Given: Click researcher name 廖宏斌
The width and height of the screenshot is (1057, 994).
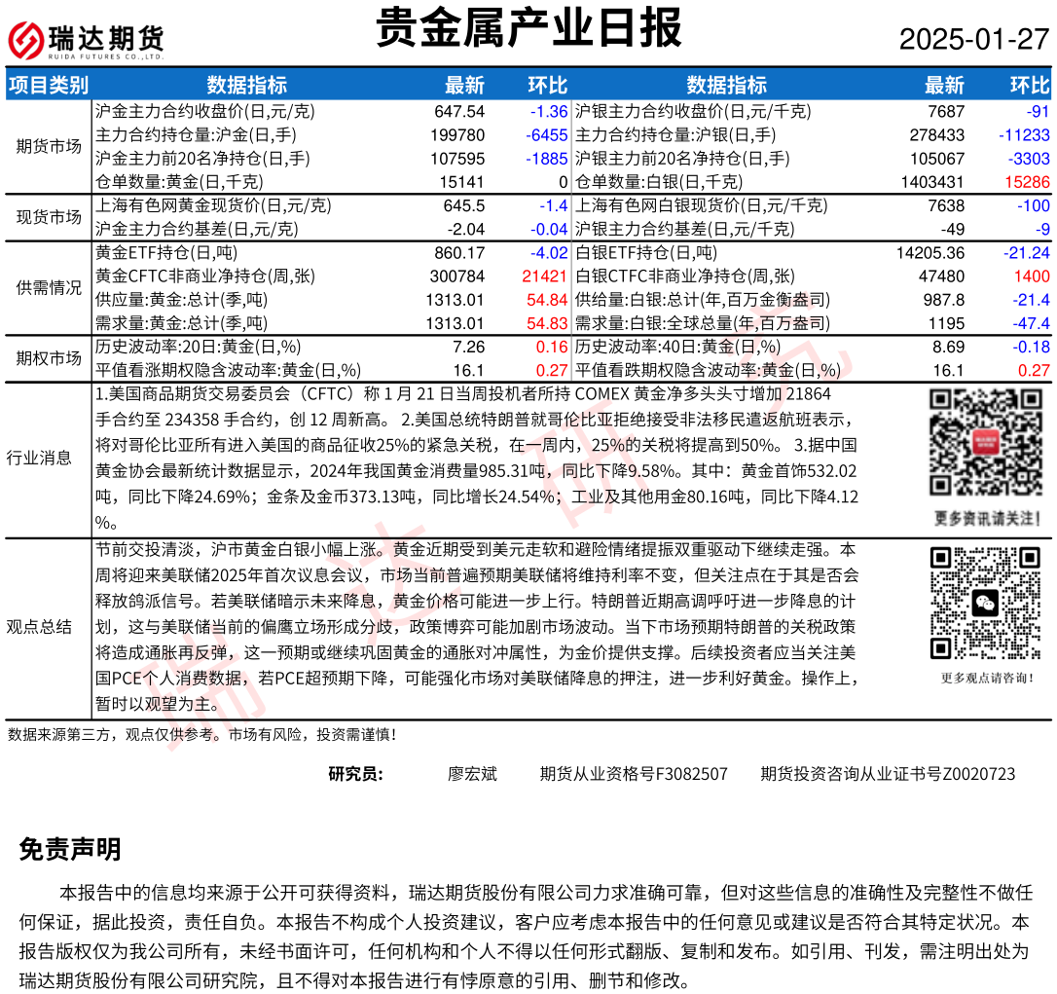Looking at the screenshot, I should point(472,774).
